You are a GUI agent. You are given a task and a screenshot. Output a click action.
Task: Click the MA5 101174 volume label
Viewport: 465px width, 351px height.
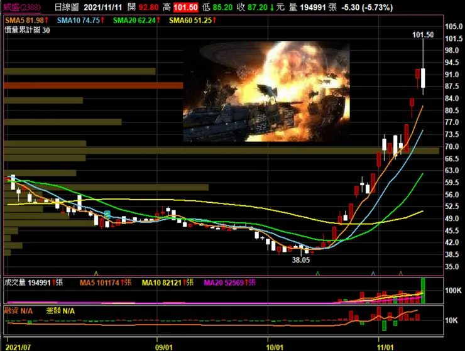[x=106, y=283]
